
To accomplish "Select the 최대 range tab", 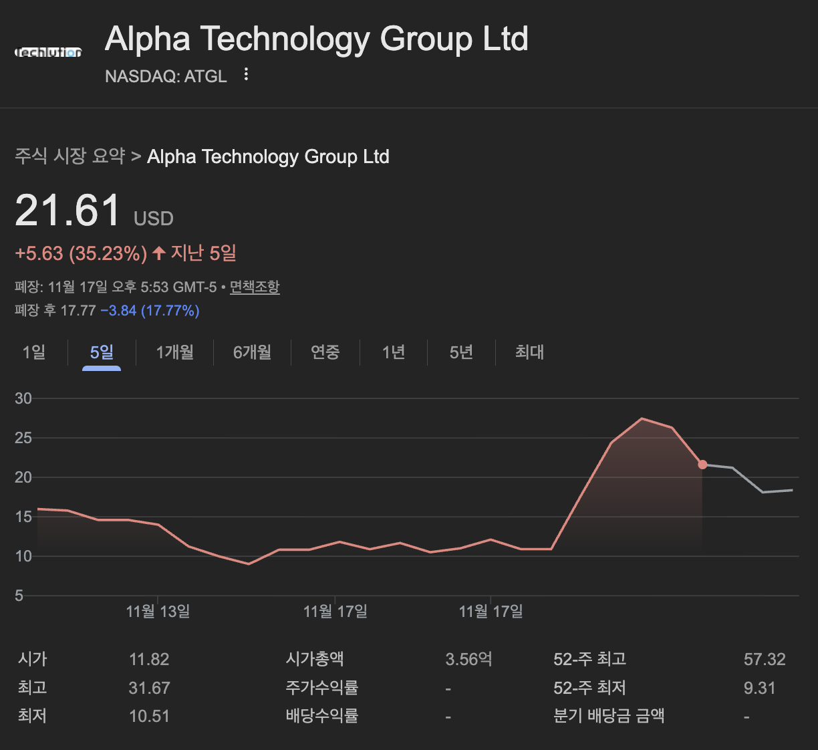I will [x=529, y=352].
